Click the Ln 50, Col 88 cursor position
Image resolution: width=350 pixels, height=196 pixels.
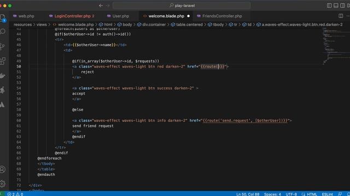coord(248,194)
